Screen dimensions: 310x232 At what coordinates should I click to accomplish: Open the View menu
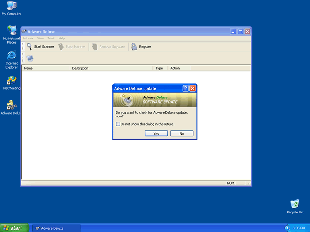pos(41,38)
